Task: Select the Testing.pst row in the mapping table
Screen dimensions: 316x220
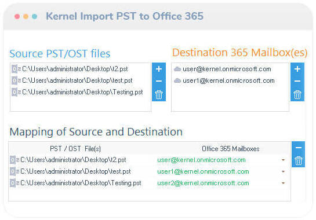Action: [150, 183]
